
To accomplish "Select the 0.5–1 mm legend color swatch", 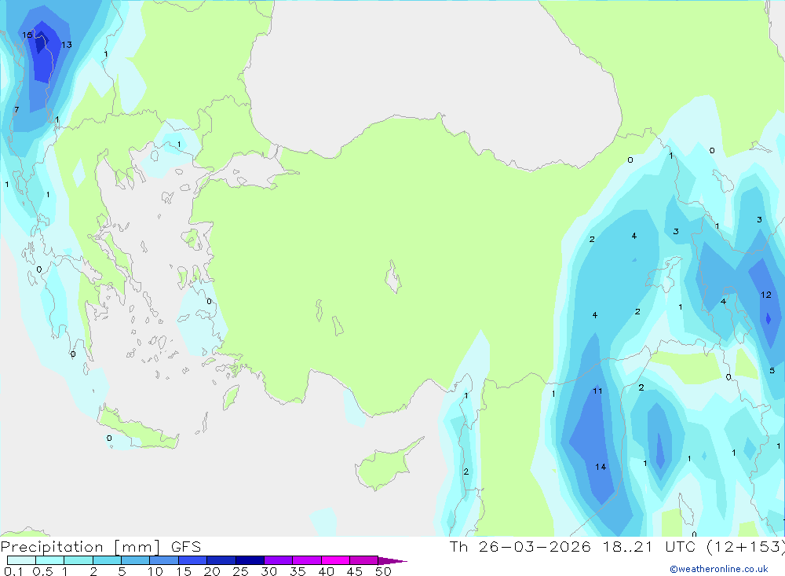I will (x=50, y=560).
